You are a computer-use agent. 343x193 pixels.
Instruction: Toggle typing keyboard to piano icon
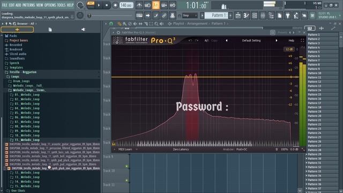(x=139, y=16)
